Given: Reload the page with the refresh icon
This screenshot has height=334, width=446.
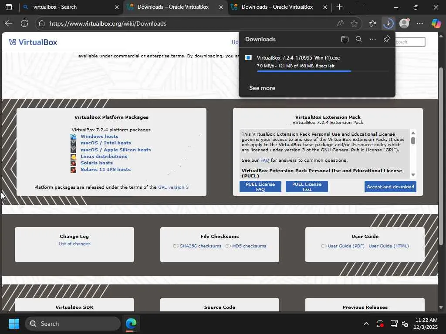Looking at the screenshot, I should pyautogui.click(x=24, y=23).
